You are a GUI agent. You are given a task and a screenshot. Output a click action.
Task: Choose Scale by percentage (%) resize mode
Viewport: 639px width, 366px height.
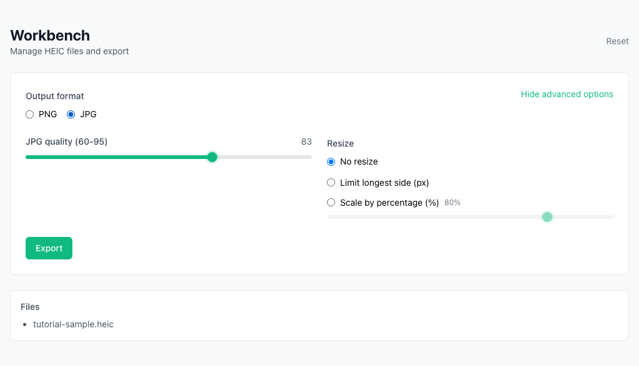click(x=331, y=203)
